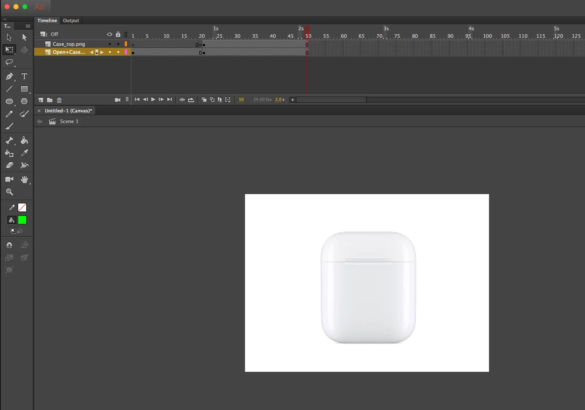The image size is (585, 410).
Task: Play the timeline animation
Action: point(153,100)
